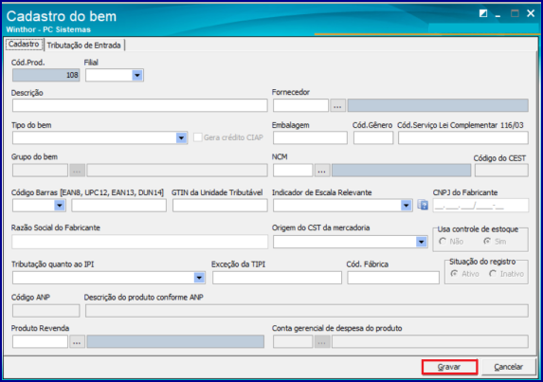This screenshot has width=543, height=382.
Task: Switch to Tributação de Entrada tab
Action: [83, 45]
